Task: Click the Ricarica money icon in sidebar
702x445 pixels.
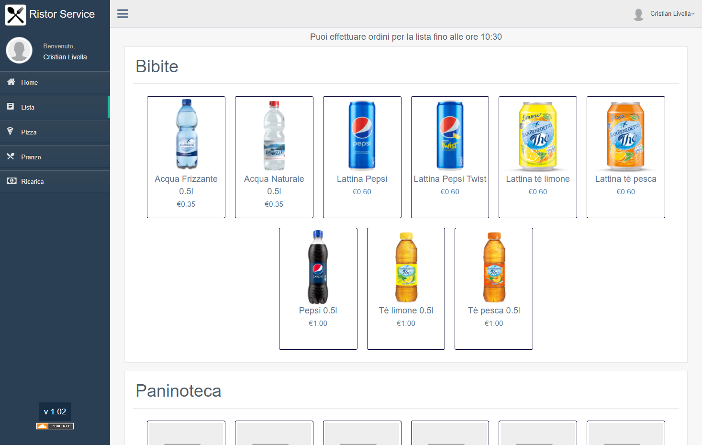Action: (x=11, y=181)
